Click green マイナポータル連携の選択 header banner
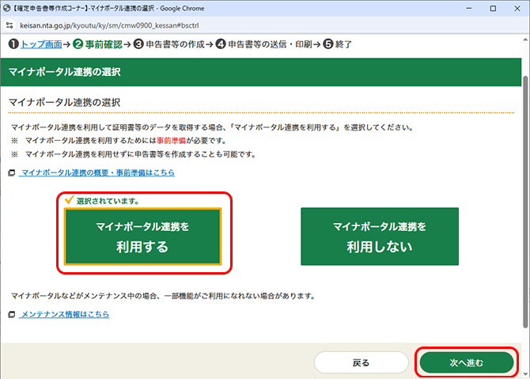This screenshot has width=530, height=379. tap(261, 72)
